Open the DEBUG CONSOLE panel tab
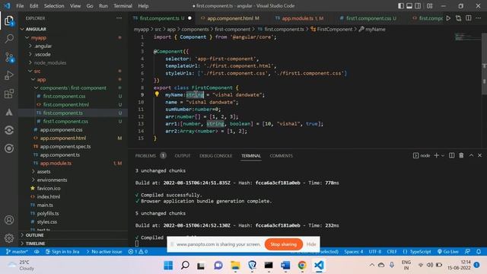Image resolution: width=487 pixels, height=274 pixels. [215, 155]
